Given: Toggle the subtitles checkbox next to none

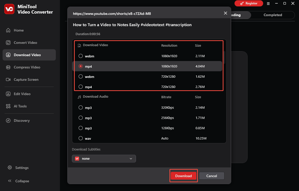Looking at the screenshot, I should pos(77,158).
